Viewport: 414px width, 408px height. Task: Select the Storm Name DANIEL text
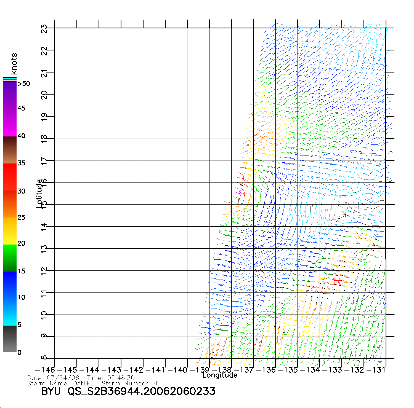[60, 383]
